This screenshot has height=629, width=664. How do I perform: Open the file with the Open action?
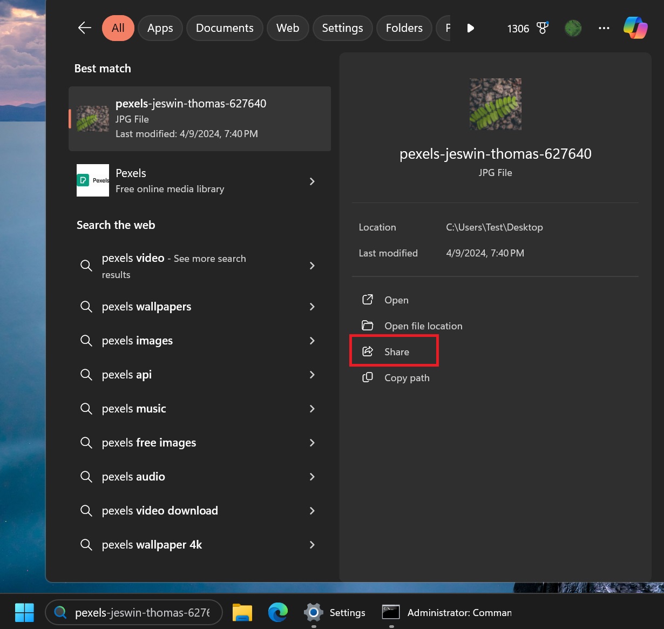(396, 300)
